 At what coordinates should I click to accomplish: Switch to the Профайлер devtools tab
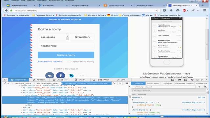pyautogui.click(x=101, y=80)
